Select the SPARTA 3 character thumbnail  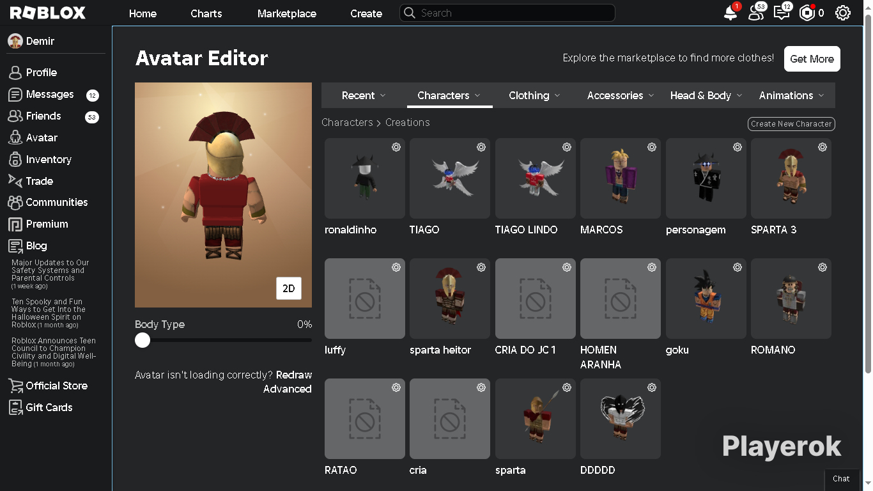[791, 178]
